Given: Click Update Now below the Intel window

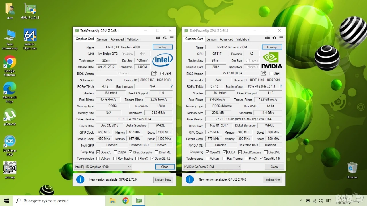Looking at the screenshot, I should pos(163,180).
